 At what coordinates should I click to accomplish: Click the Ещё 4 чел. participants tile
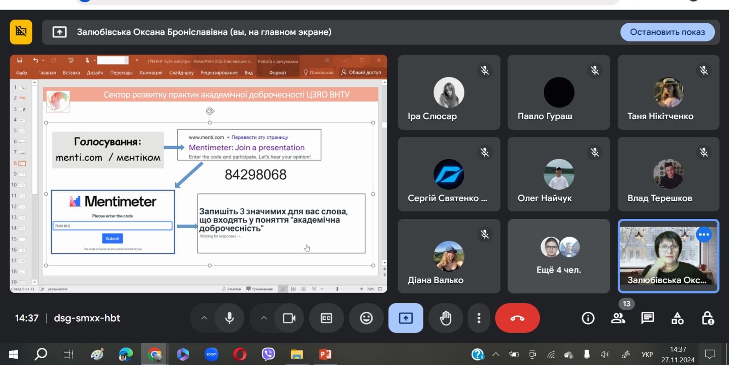(x=559, y=256)
